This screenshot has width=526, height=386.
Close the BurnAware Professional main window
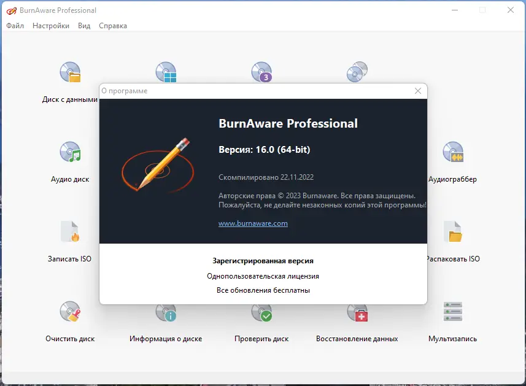(511, 10)
